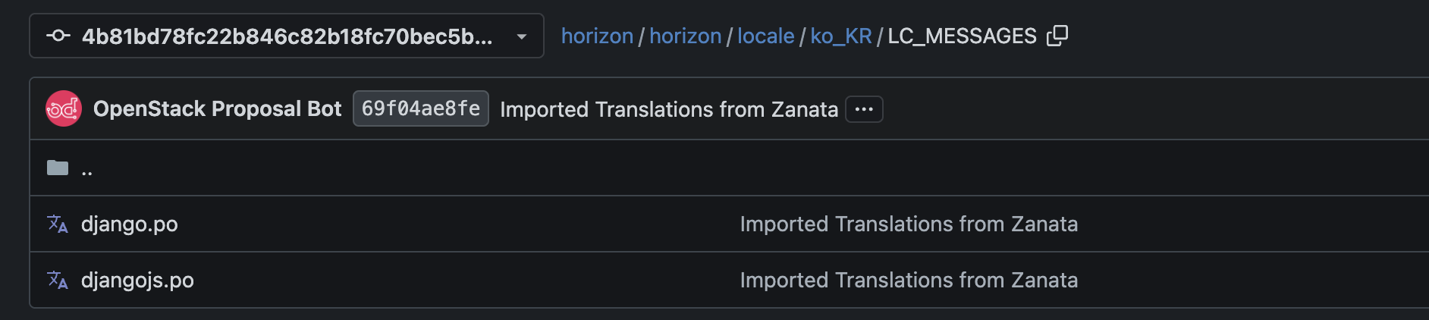Open the latest commit message in the header bar
The image size is (1429, 320).
[x=669, y=109]
